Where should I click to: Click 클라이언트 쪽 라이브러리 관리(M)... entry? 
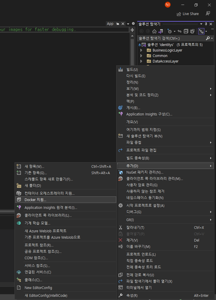point(165,179)
